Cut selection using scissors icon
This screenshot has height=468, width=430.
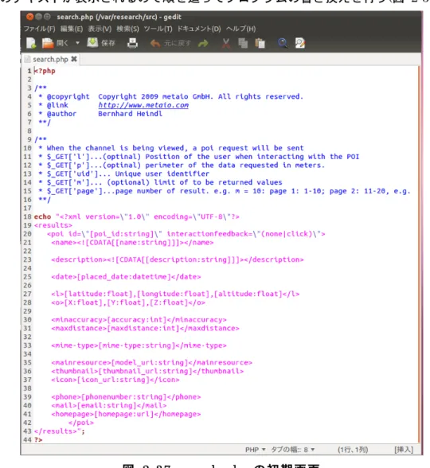[226, 44]
